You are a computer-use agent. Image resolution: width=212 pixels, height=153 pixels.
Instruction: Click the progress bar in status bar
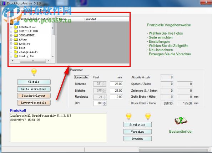[173, 150]
